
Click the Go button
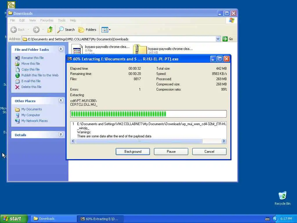(228, 39)
